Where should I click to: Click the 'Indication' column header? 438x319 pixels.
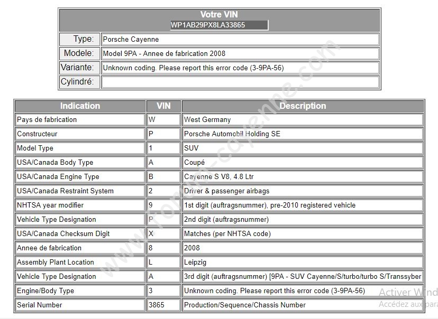pos(80,106)
